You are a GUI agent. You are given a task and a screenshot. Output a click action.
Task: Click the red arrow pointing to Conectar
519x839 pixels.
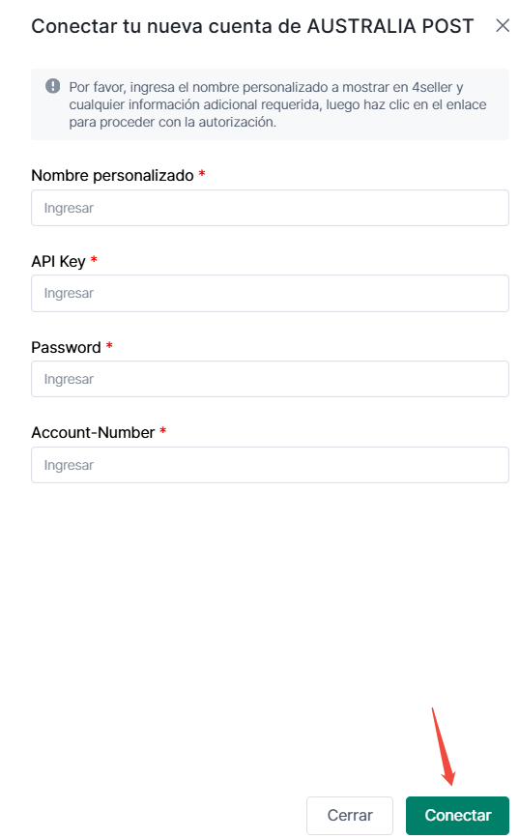(444, 746)
